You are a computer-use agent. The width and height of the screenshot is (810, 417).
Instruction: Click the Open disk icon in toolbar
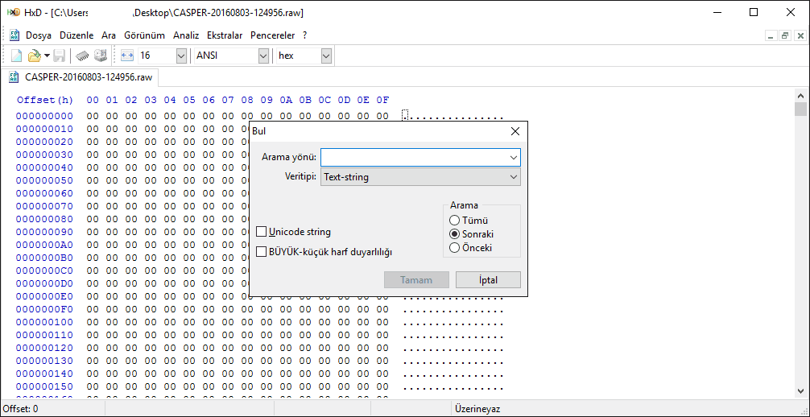101,56
